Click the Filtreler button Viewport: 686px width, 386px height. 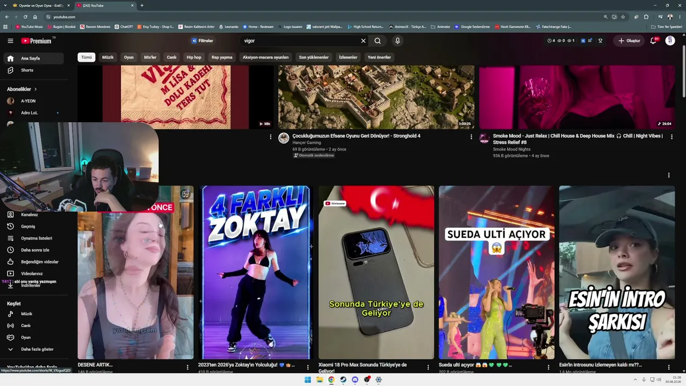click(203, 41)
